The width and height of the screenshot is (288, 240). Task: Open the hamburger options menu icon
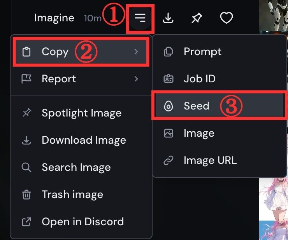click(140, 18)
